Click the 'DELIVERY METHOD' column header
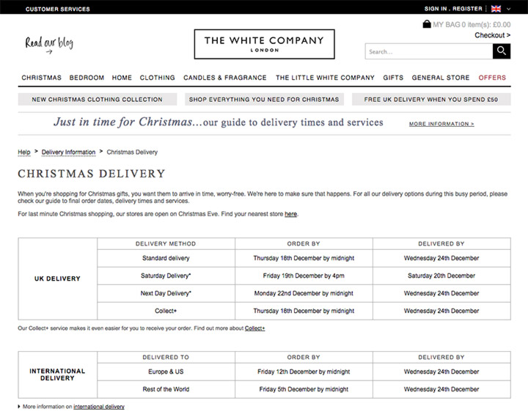The height and width of the screenshot is (417, 528). pos(166,243)
